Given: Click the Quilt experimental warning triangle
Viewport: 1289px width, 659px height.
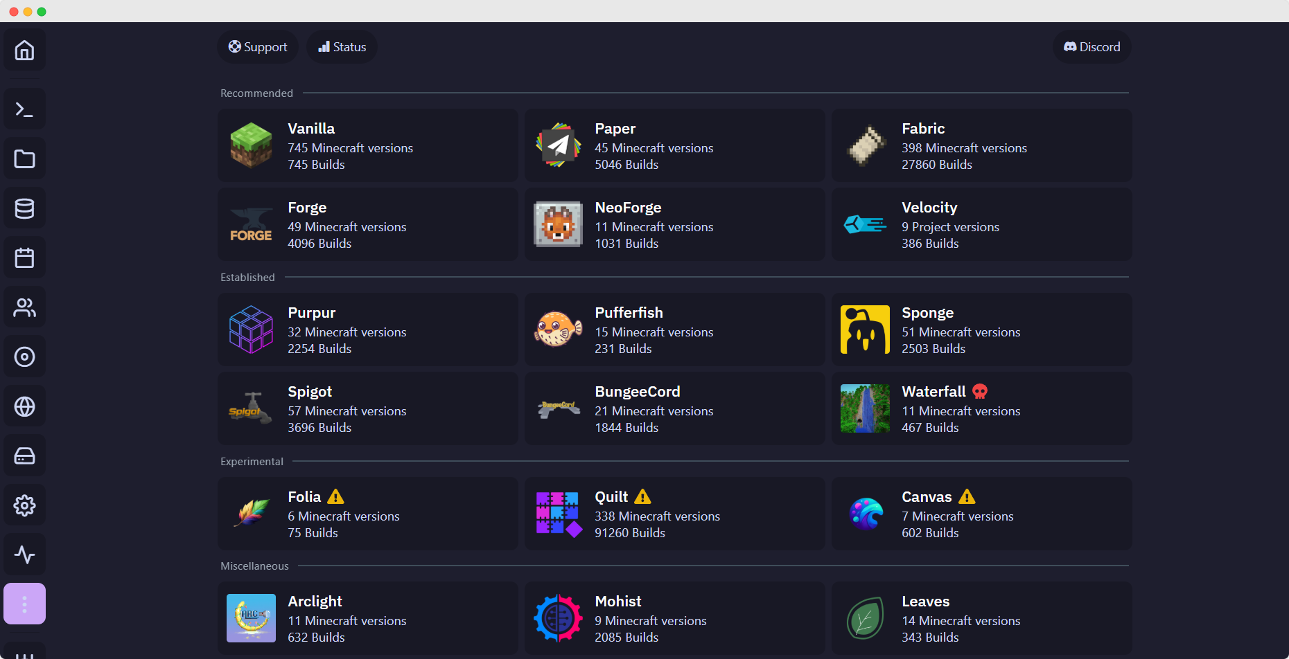Looking at the screenshot, I should (x=642, y=497).
